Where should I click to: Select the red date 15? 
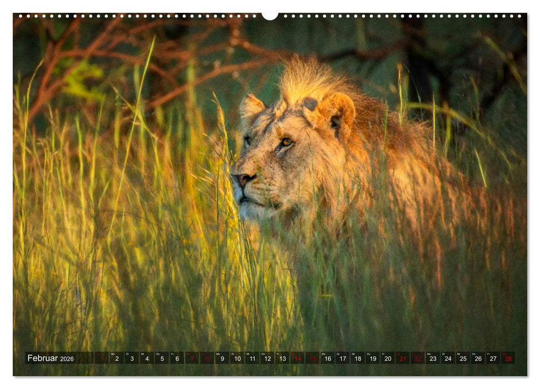coord(313,357)
